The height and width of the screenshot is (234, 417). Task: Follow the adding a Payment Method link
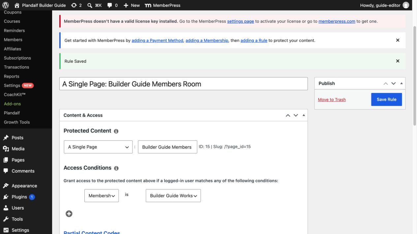tap(157, 40)
